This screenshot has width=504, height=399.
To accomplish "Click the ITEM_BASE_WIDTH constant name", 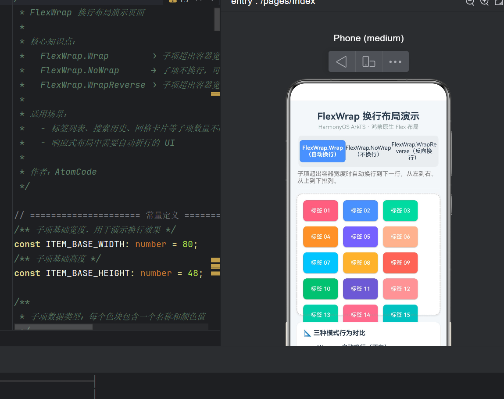I will 85,244.
